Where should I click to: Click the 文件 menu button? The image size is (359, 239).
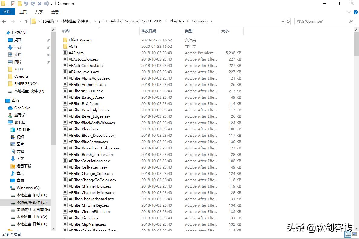pyautogui.click(x=7, y=12)
